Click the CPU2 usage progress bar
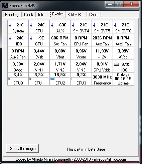Screen dimensions: 142x164 tap(60, 79)
